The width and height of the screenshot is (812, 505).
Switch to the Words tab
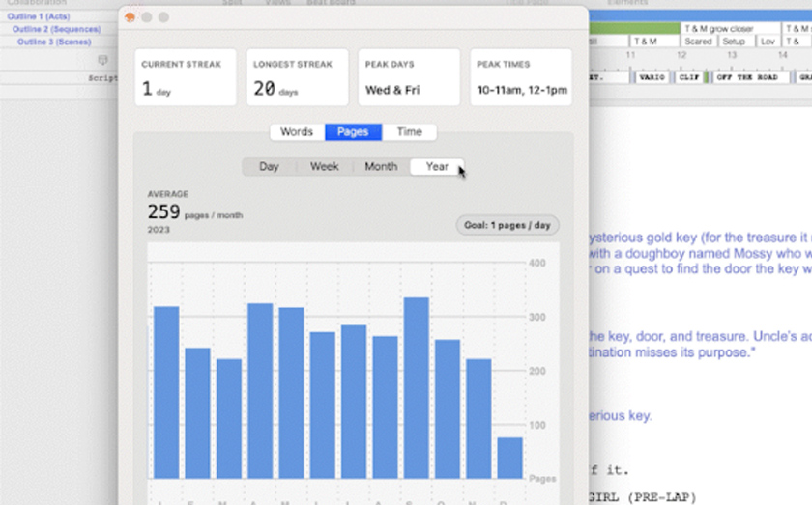[x=297, y=132]
